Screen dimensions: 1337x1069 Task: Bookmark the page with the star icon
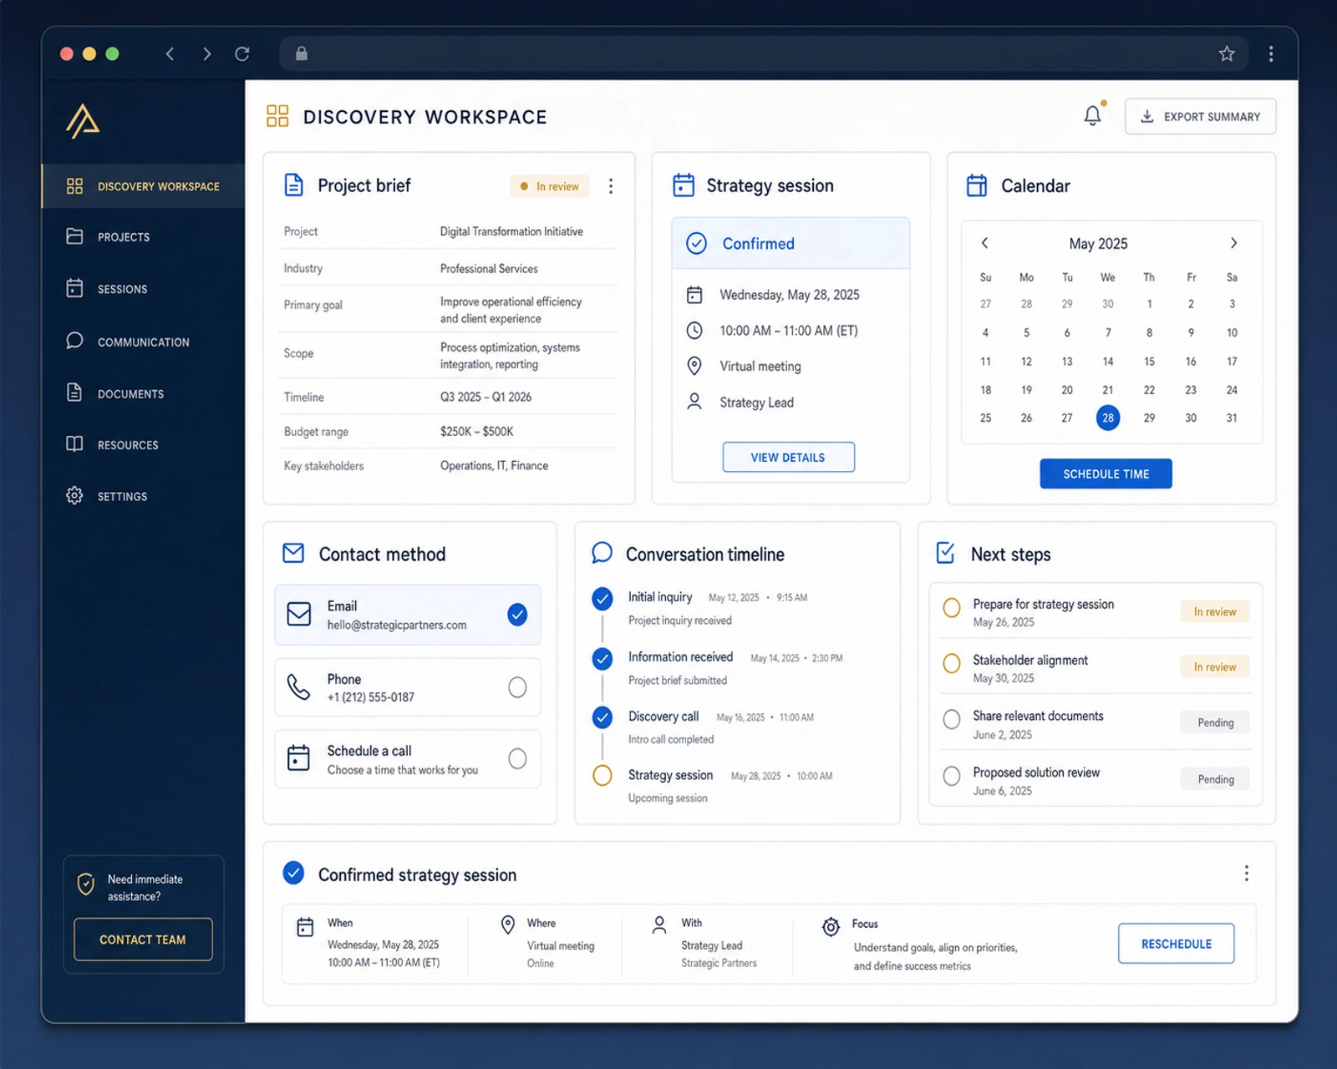pyautogui.click(x=1227, y=53)
